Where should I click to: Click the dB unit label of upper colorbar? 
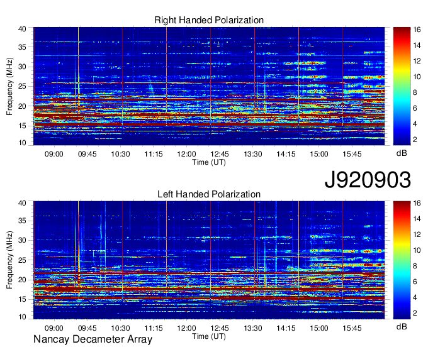(x=402, y=153)
